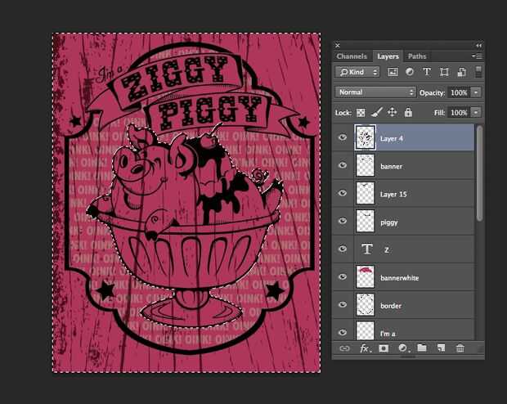The width and height of the screenshot is (507, 404).
Task: Hide the piggy layer
Action: [x=343, y=221]
